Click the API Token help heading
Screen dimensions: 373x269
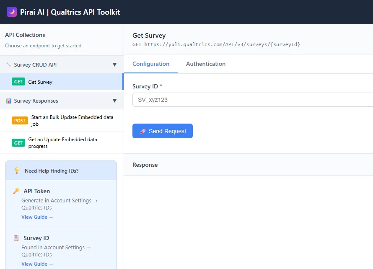(x=36, y=191)
